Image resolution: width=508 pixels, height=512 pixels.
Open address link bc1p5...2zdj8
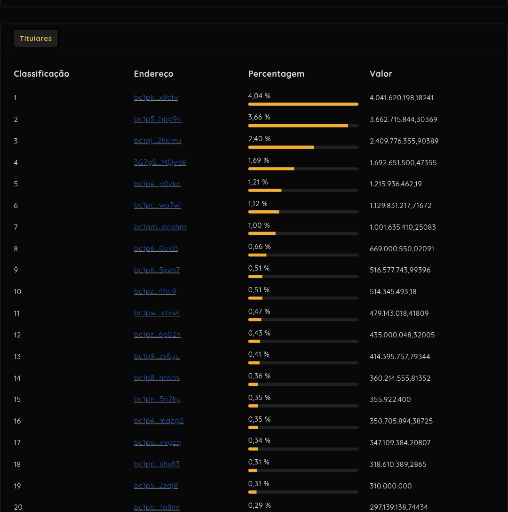coord(156,486)
